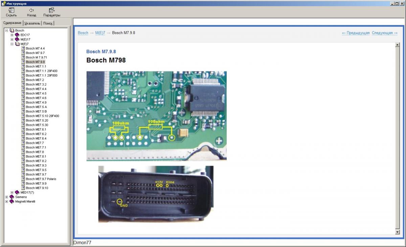
Task: Click the page icon beside Bosch ME7.6.2
Action: tap(23, 134)
